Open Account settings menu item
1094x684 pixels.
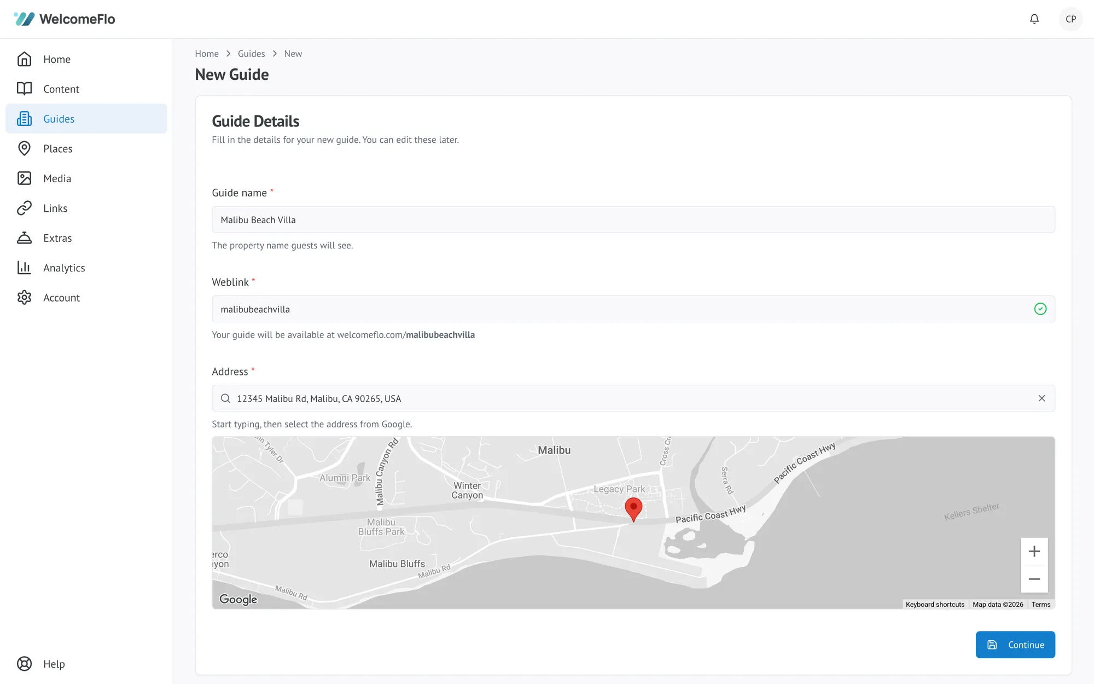[86, 298]
